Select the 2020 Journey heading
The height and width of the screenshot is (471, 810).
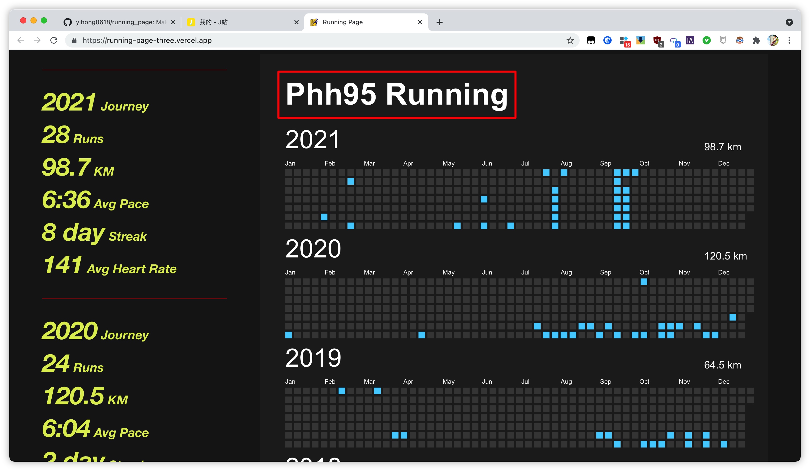[x=95, y=332]
